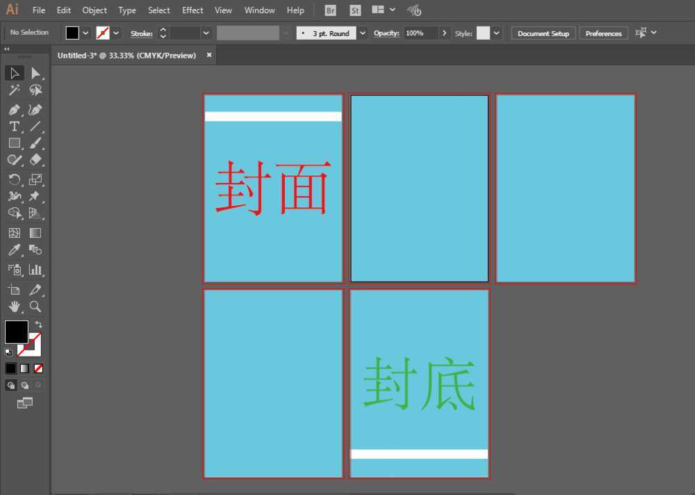Select the Selection tool
695x495 pixels.
(15, 73)
